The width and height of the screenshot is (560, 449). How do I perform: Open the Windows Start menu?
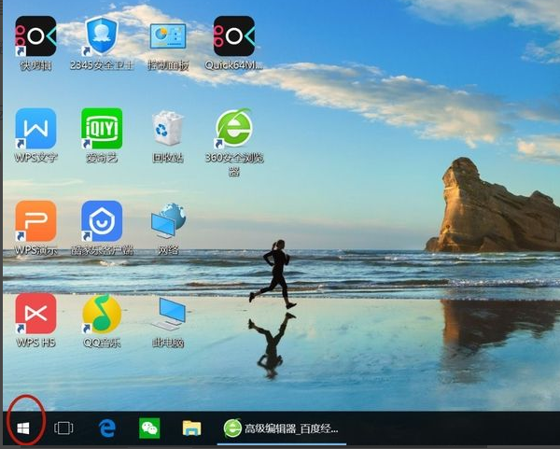(23, 428)
